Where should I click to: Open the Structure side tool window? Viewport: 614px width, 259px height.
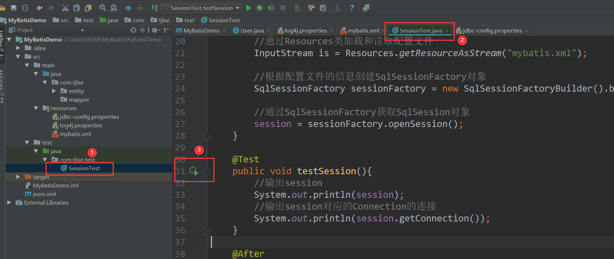click(2, 86)
